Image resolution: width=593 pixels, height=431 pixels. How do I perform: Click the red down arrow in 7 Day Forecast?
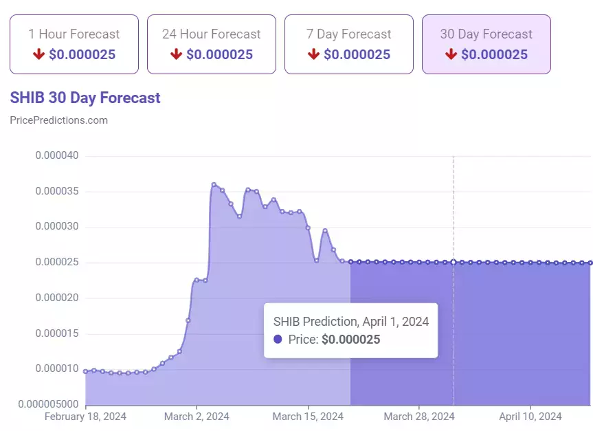point(313,54)
